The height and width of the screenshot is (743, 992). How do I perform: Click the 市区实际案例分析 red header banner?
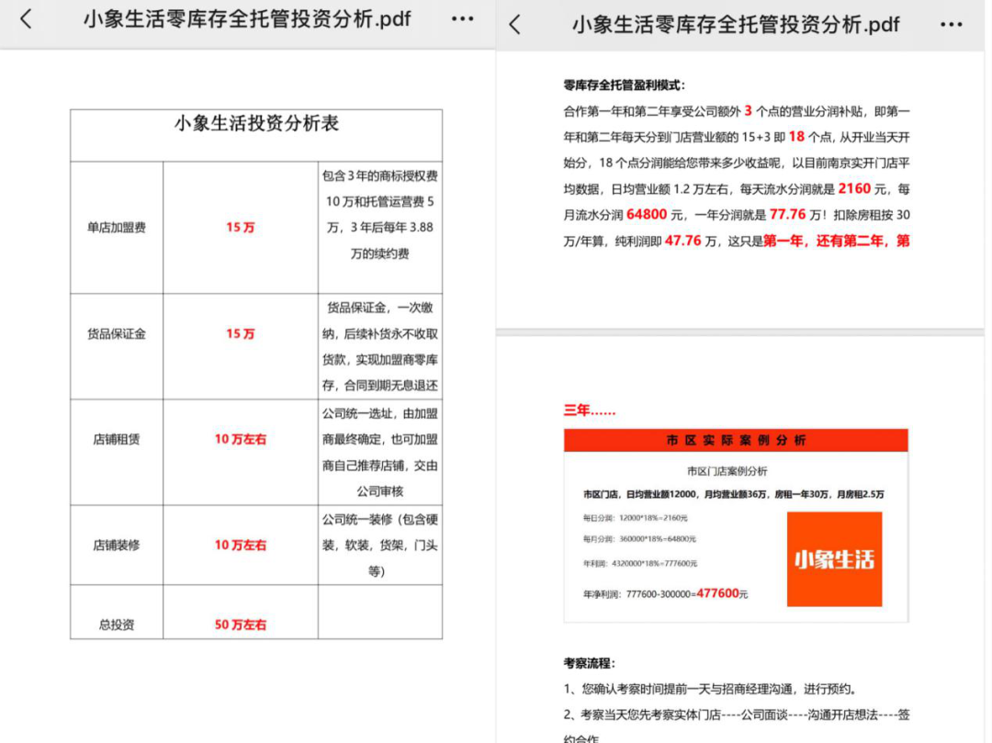click(x=738, y=440)
